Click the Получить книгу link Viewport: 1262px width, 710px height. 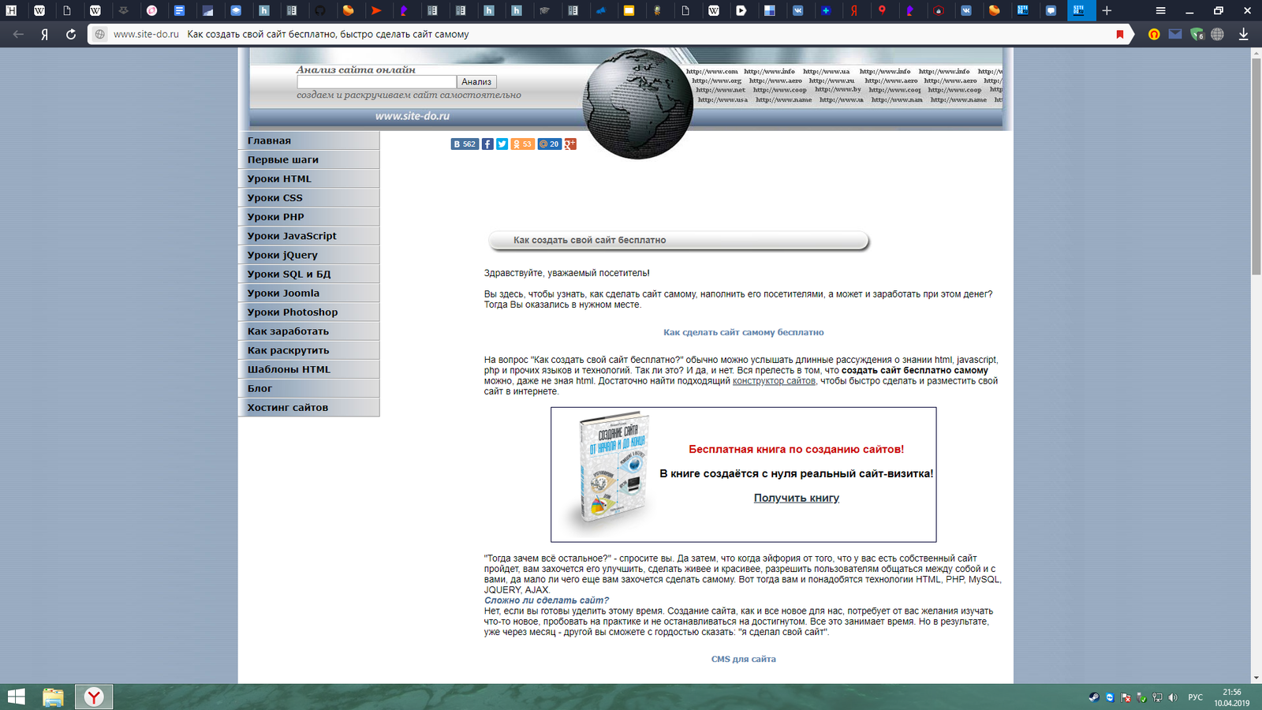point(797,498)
